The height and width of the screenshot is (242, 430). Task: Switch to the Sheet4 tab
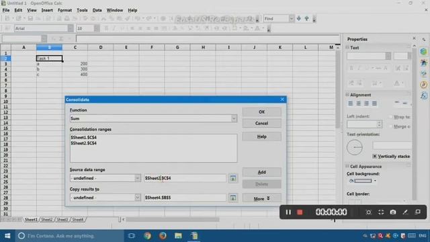[x=78, y=220]
